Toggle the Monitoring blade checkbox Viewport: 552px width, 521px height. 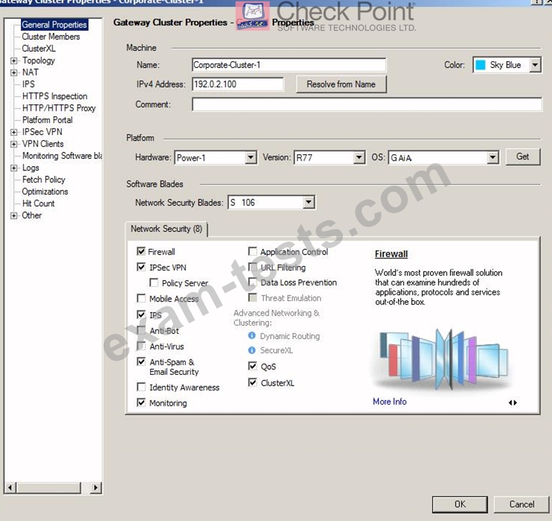click(x=141, y=403)
